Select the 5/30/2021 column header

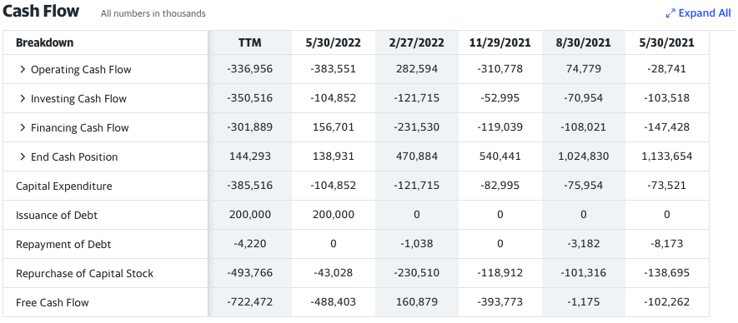click(666, 42)
